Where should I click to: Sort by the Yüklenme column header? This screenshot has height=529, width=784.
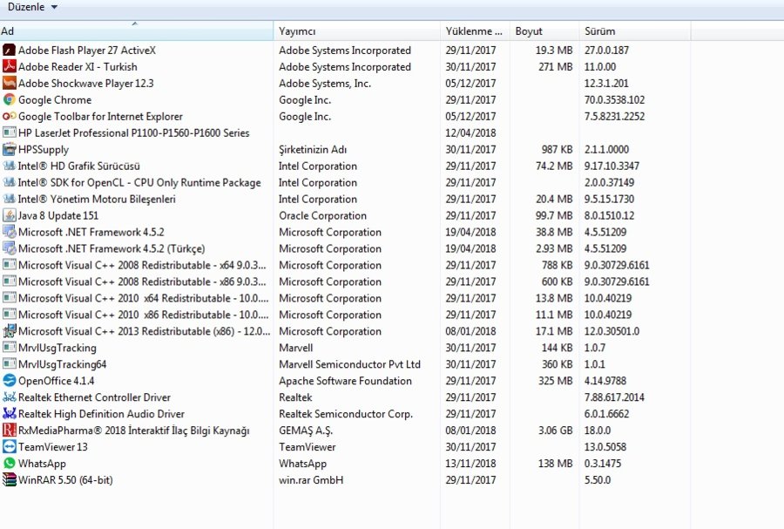(475, 31)
